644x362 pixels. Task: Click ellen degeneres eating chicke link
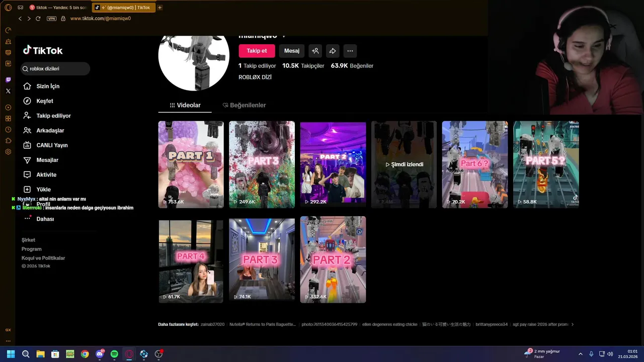[x=390, y=324]
